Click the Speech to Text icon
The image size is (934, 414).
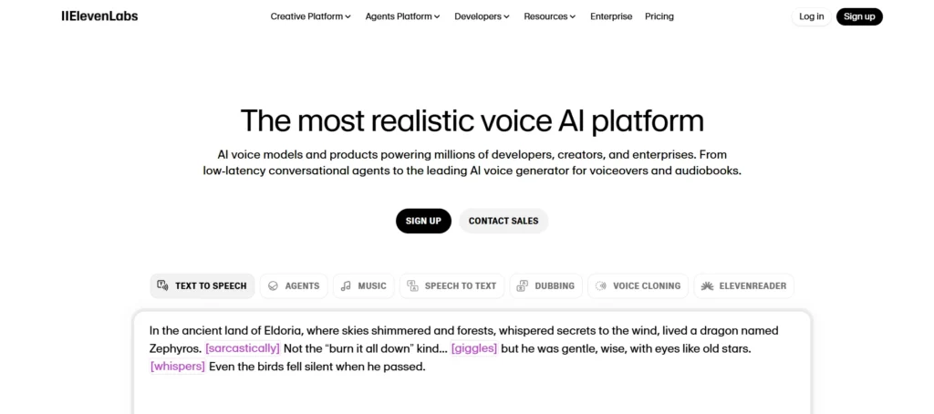(412, 285)
